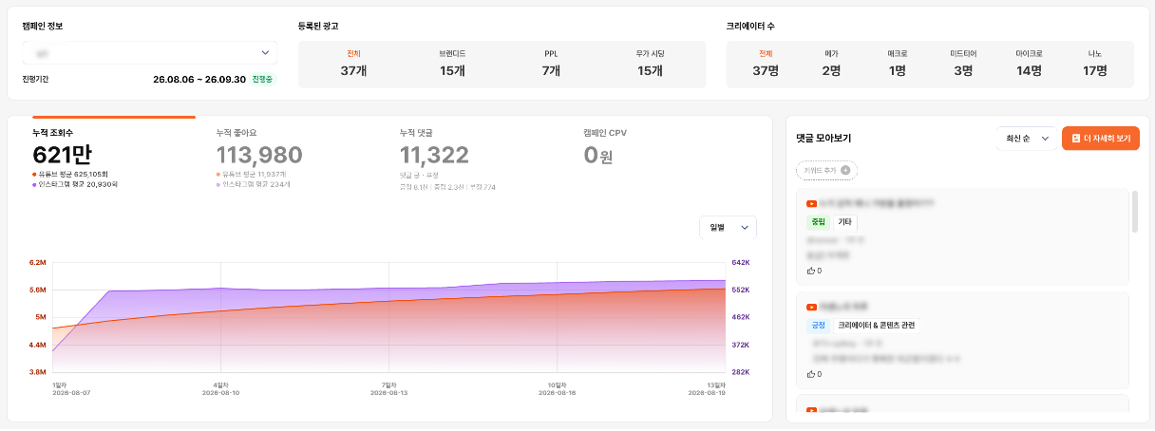Open the campaign selector dropdown
The image size is (1155, 431).
[x=150, y=52]
